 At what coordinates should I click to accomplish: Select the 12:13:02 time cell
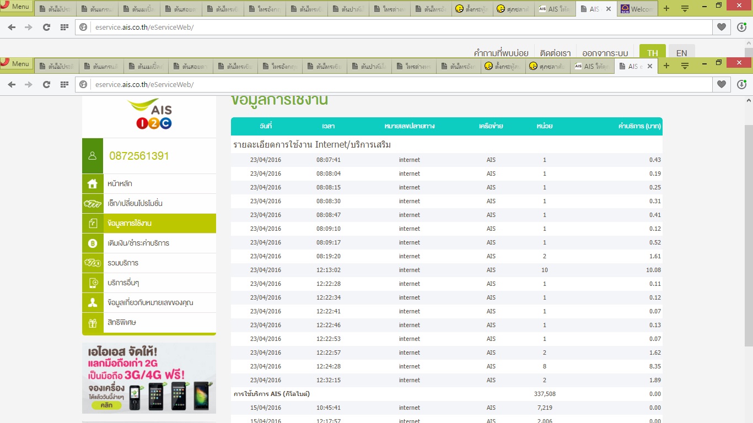[x=329, y=270]
